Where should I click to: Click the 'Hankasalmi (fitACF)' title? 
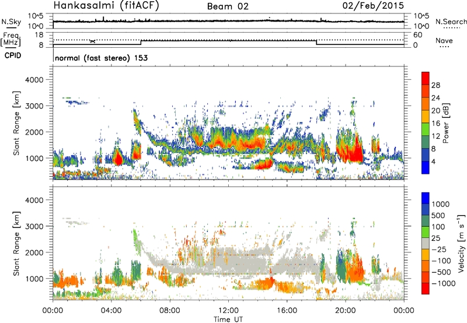(x=106, y=5)
